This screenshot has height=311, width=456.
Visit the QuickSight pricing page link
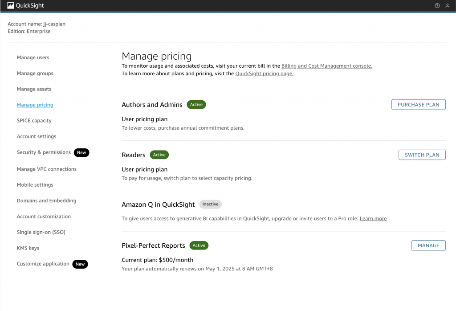264,74
